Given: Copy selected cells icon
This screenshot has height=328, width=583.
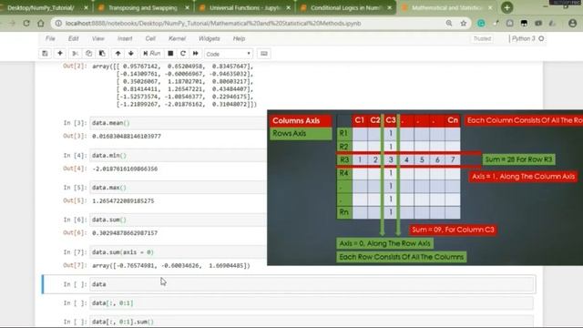Looking at the screenshot, I should (88, 54).
